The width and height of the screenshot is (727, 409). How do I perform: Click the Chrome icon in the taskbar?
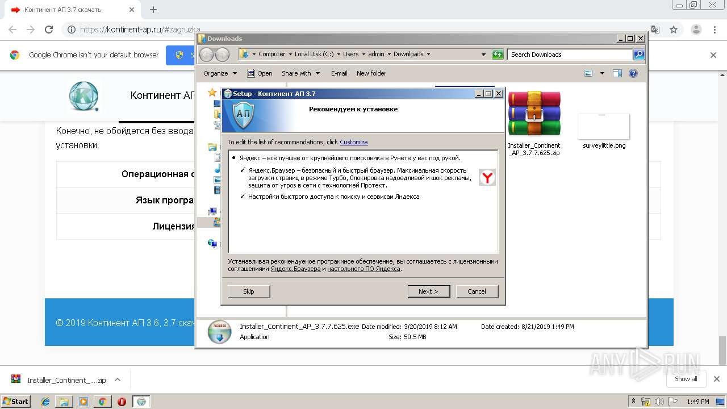[102, 402]
